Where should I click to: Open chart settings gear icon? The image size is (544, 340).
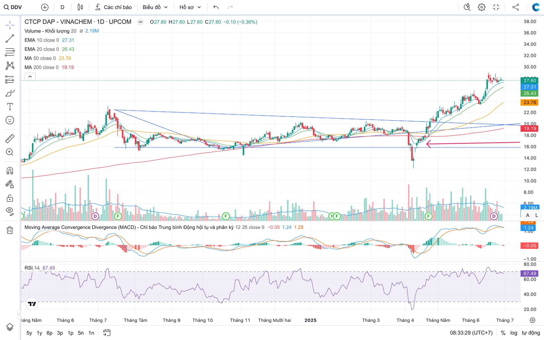click(481, 7)
